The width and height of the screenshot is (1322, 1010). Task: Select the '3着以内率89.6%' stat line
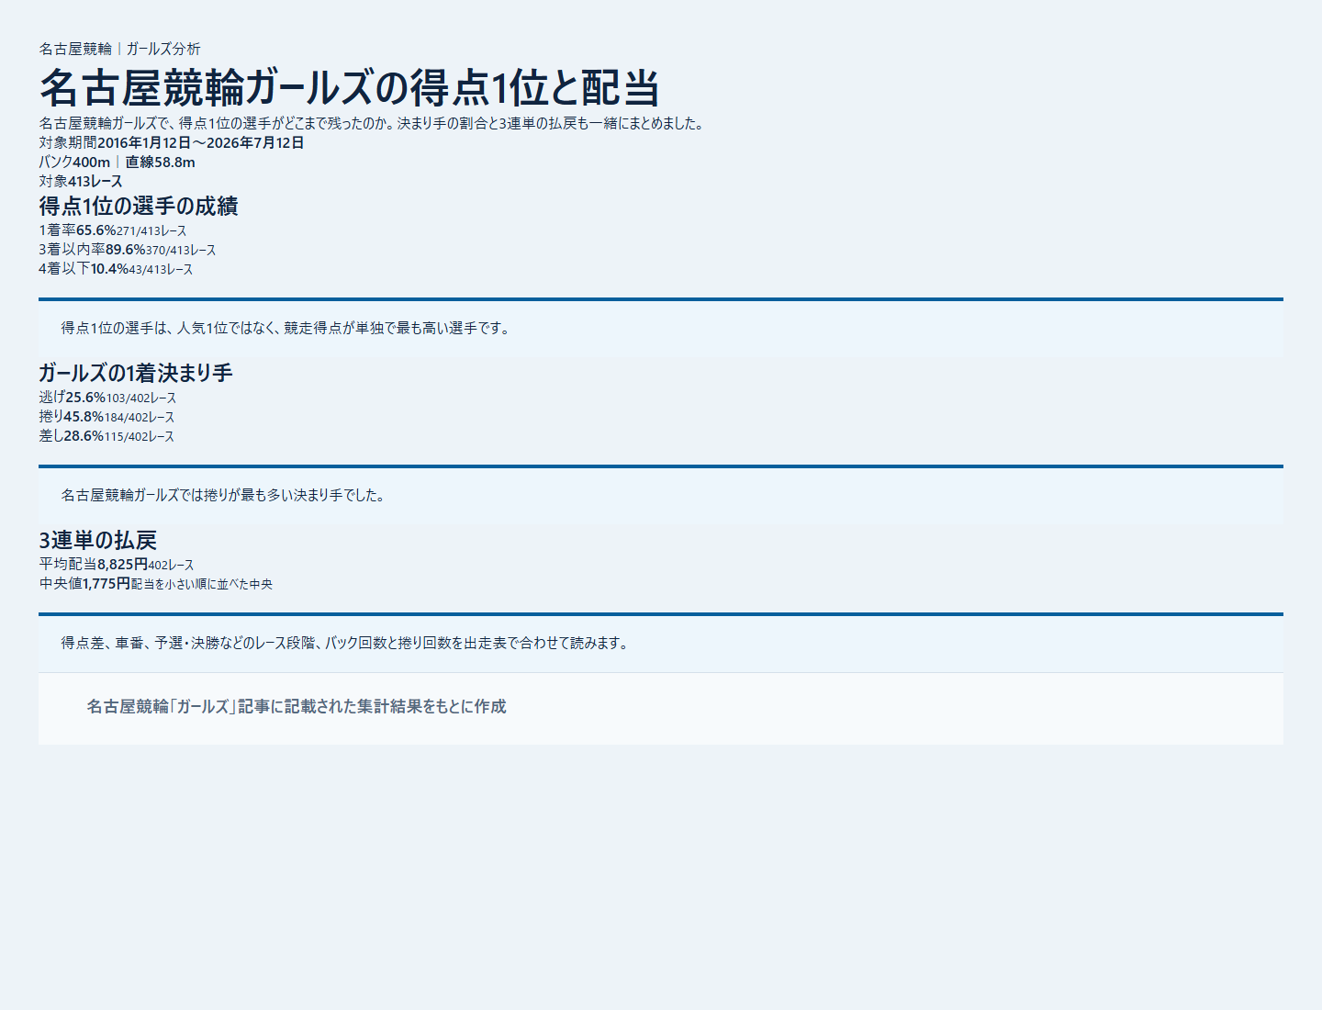pyautogui.click(x=128, y=250)
